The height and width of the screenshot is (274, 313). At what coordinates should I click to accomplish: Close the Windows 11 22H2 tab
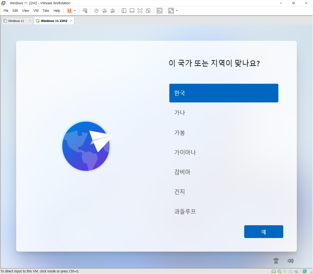[x=71, y=21]
